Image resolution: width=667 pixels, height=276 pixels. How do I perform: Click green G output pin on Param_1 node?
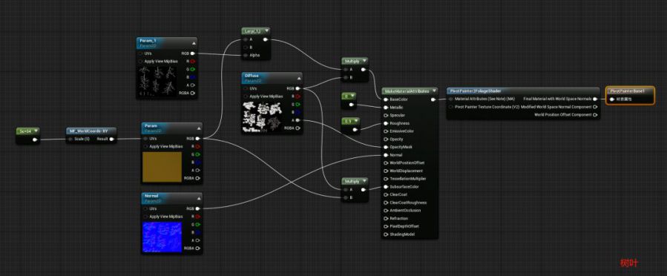pyautogui.click(x=193, y=69)
